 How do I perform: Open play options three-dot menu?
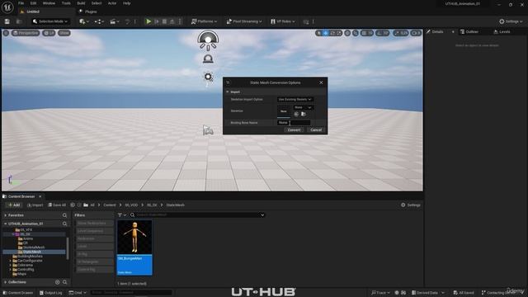coord(180,21)
